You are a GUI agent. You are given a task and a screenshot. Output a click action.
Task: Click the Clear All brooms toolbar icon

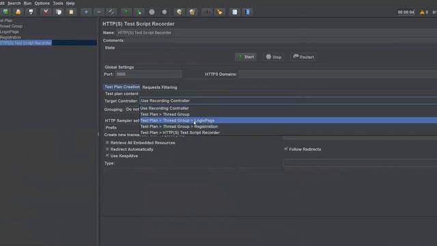point(192,12)
